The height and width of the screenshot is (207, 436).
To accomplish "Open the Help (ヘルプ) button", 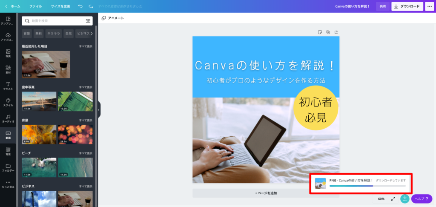I will click(x=422, y=198).
